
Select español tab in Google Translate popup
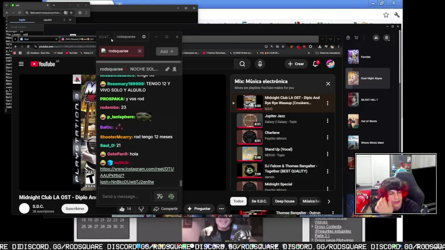coord(47,20)
